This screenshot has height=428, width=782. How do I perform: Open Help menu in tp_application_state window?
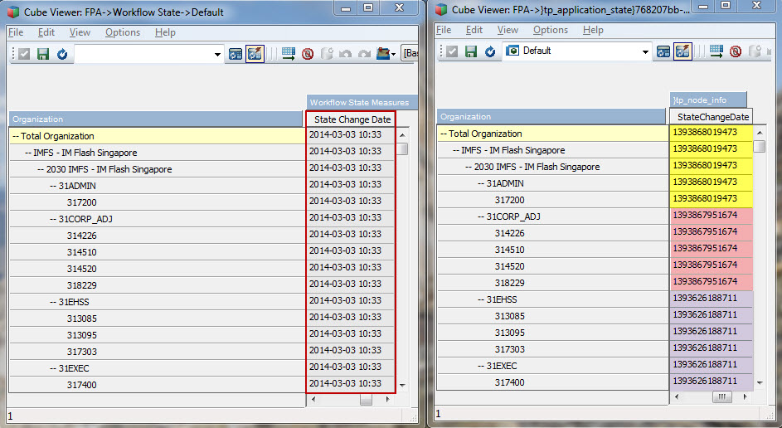click(x=593, y=30)
